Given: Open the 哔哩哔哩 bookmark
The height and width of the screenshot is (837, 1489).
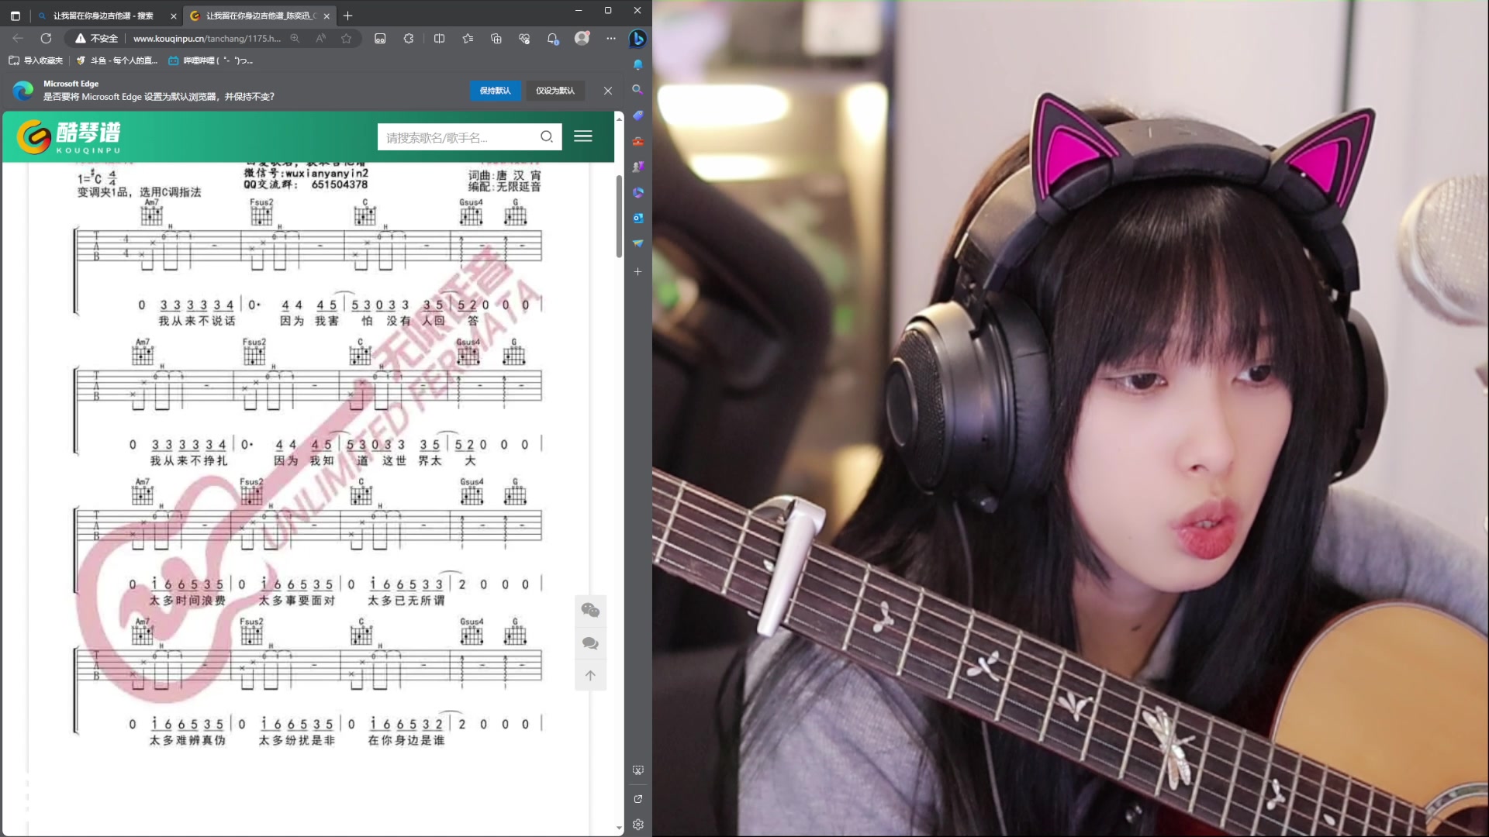Looking at the screenshot, I should click(211, 60).
